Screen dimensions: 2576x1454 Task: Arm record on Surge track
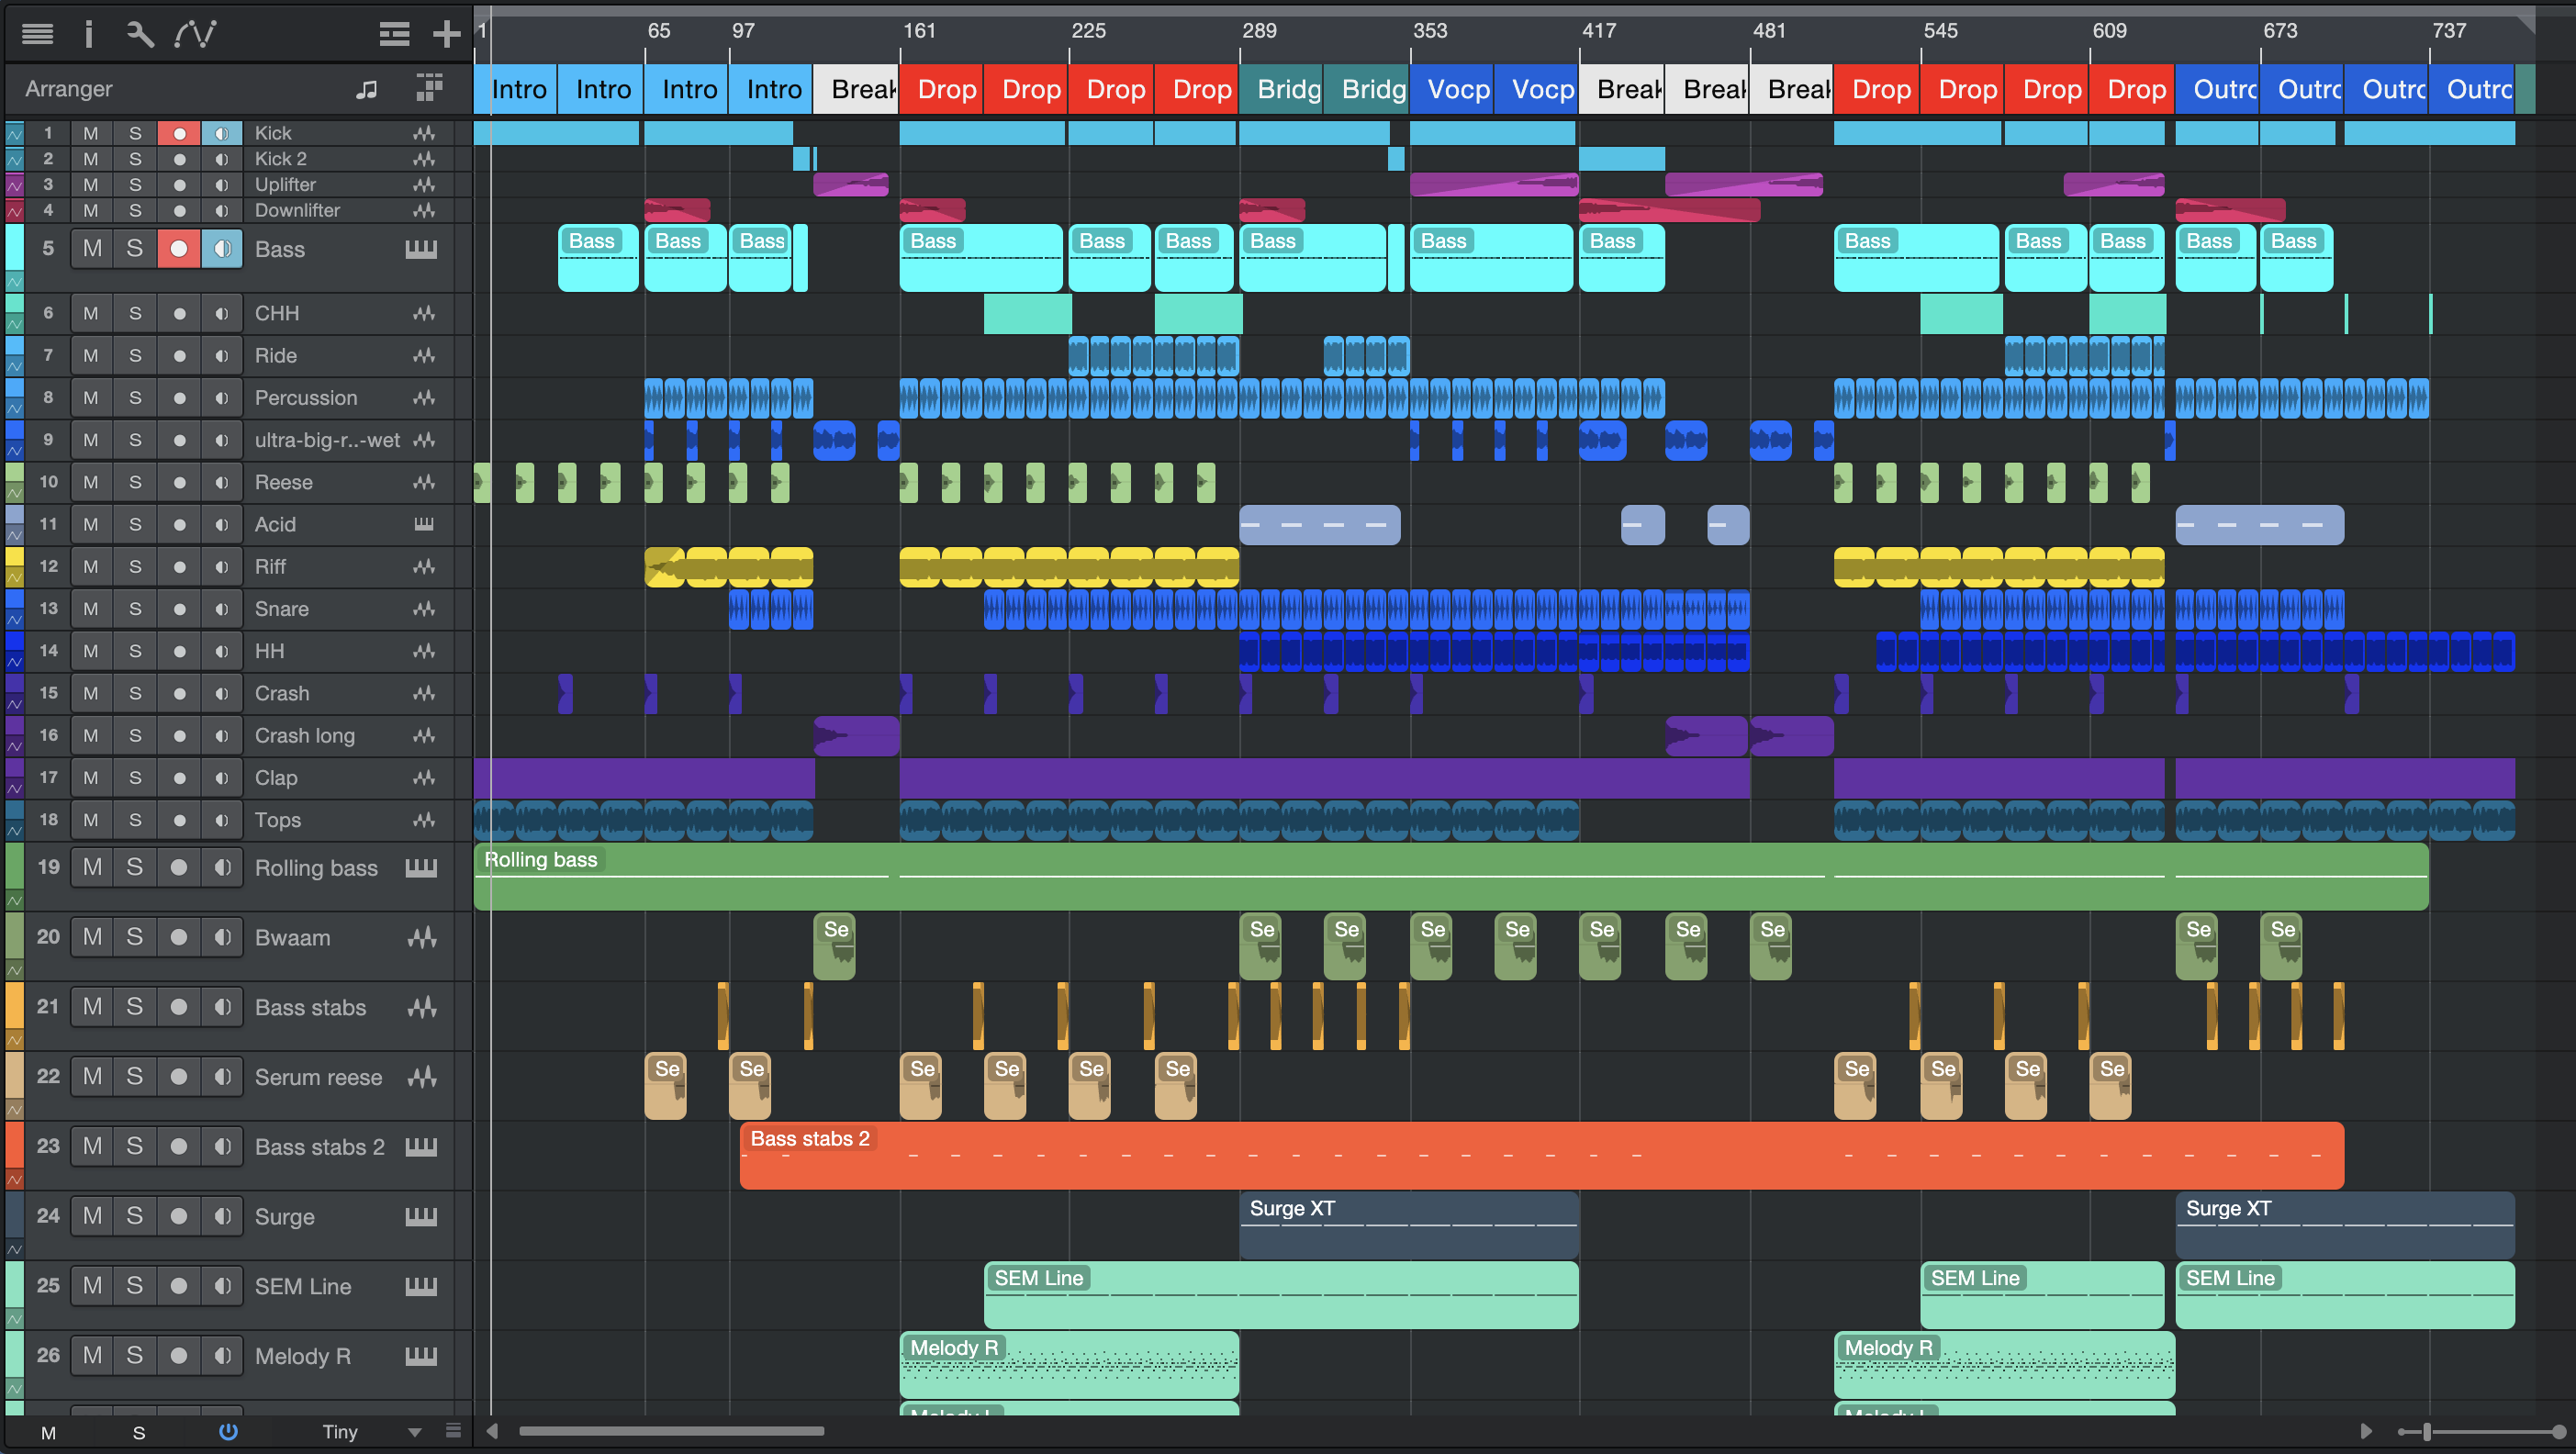(x=179, y=1216)
